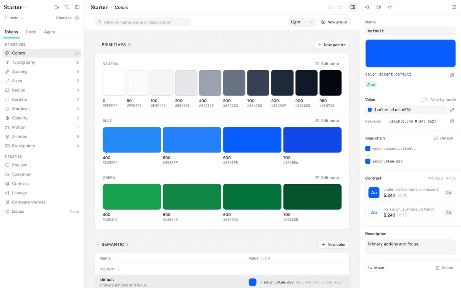461x288 pixels.
Task: Open the Preview utility
Action: 42,165
